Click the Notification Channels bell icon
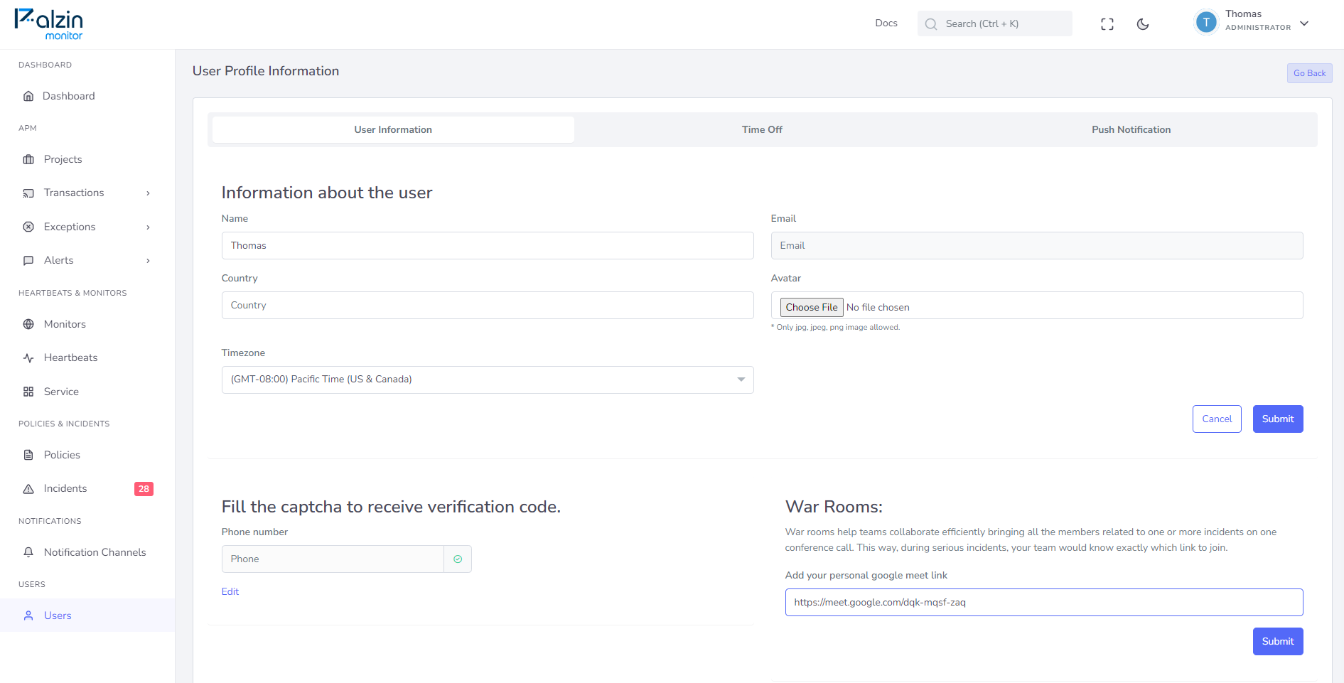This screenshot has width=1344, height=683. pos(28,552)
